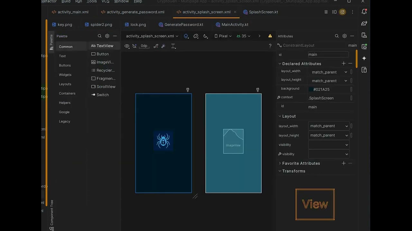
Task: Minimize the Attributes panel
Action: click(x=352, y=36)
